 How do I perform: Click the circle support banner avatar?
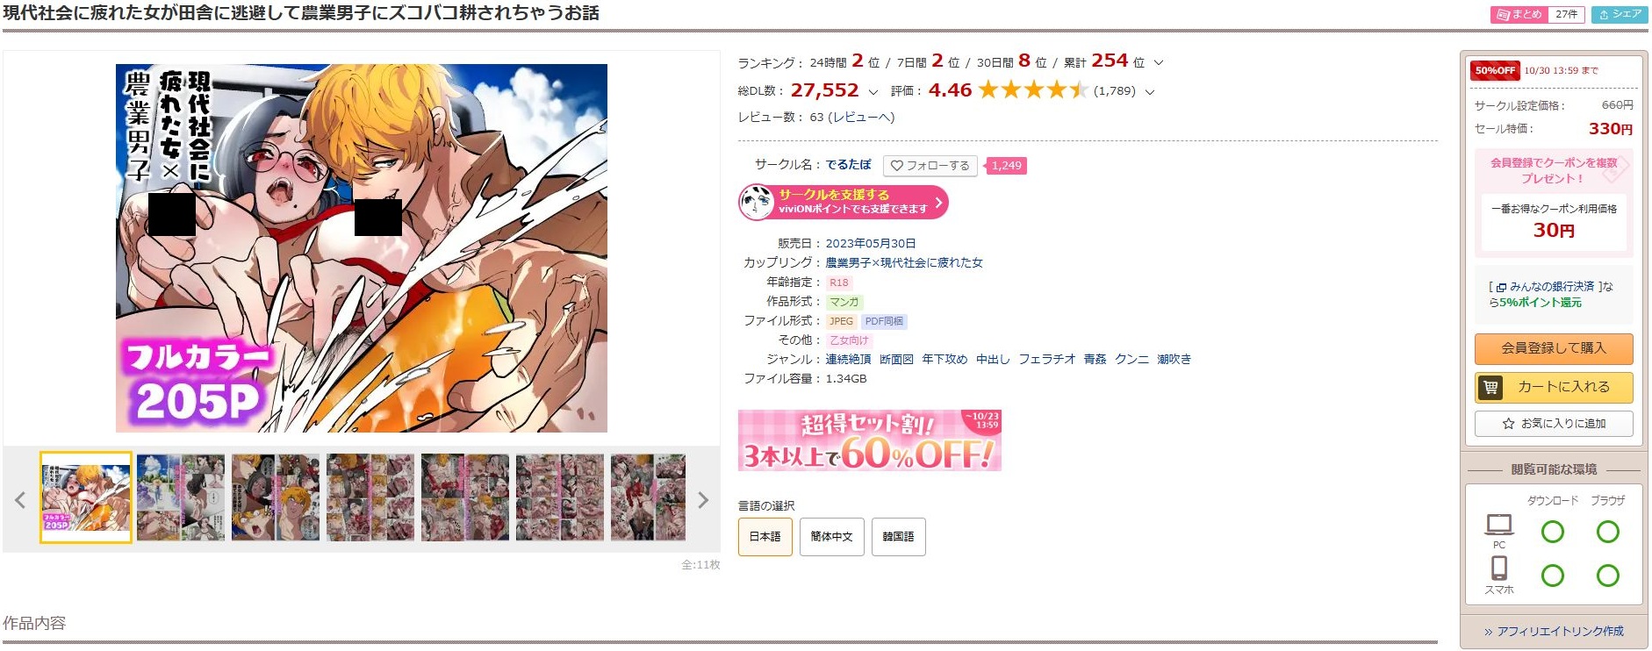click(757, 202)
